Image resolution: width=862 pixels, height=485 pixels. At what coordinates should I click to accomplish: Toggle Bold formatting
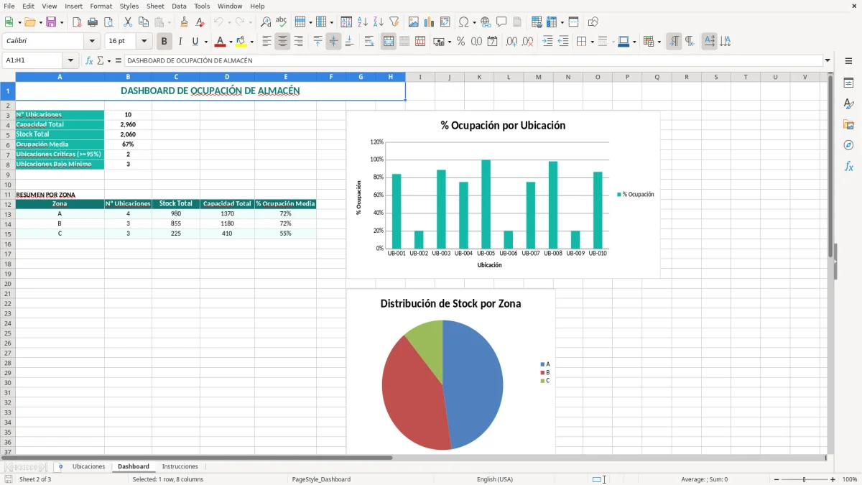pyautogui.click(x=164, y=42)
